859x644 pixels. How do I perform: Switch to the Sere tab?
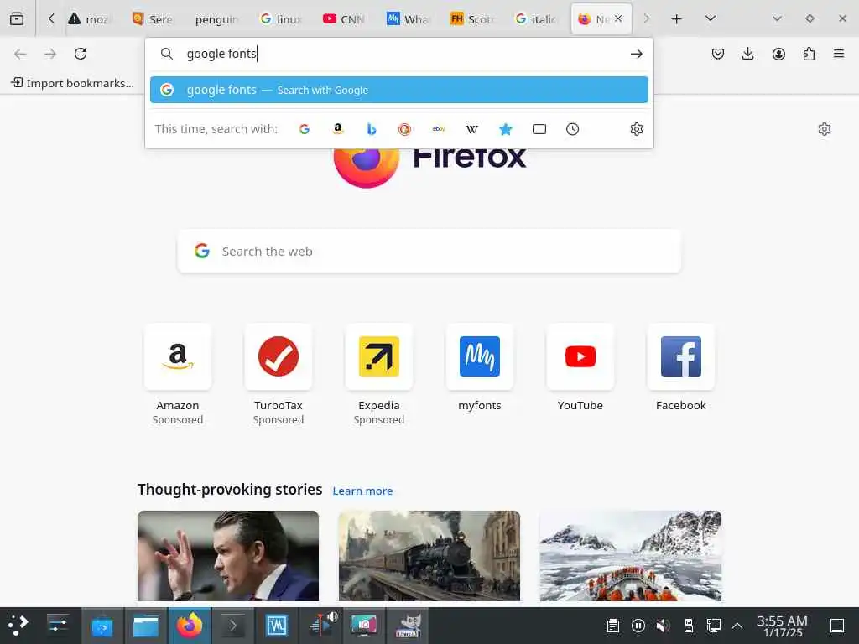pos(153,19)
